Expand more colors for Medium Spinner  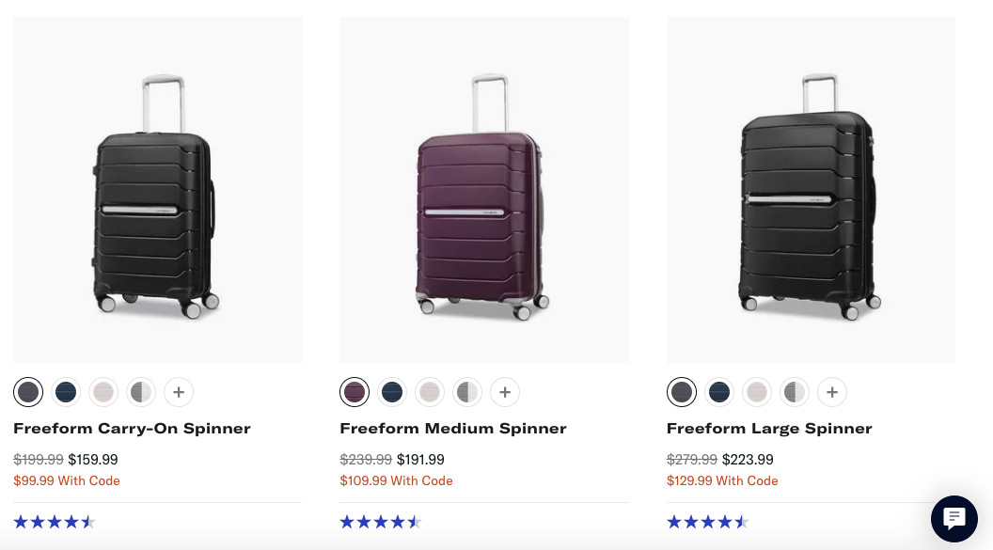(505, 392)
